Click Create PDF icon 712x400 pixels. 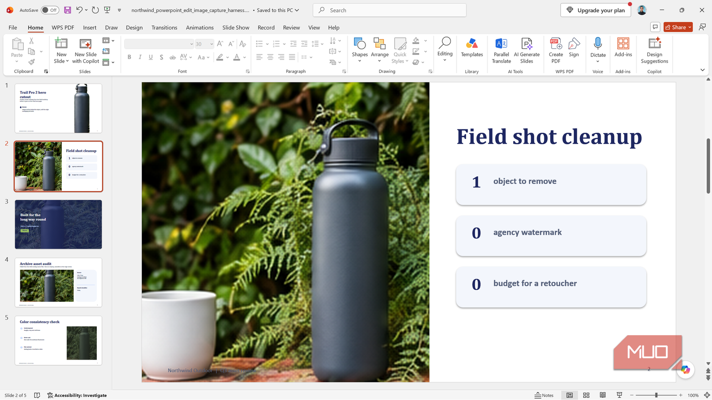[556, 50]
